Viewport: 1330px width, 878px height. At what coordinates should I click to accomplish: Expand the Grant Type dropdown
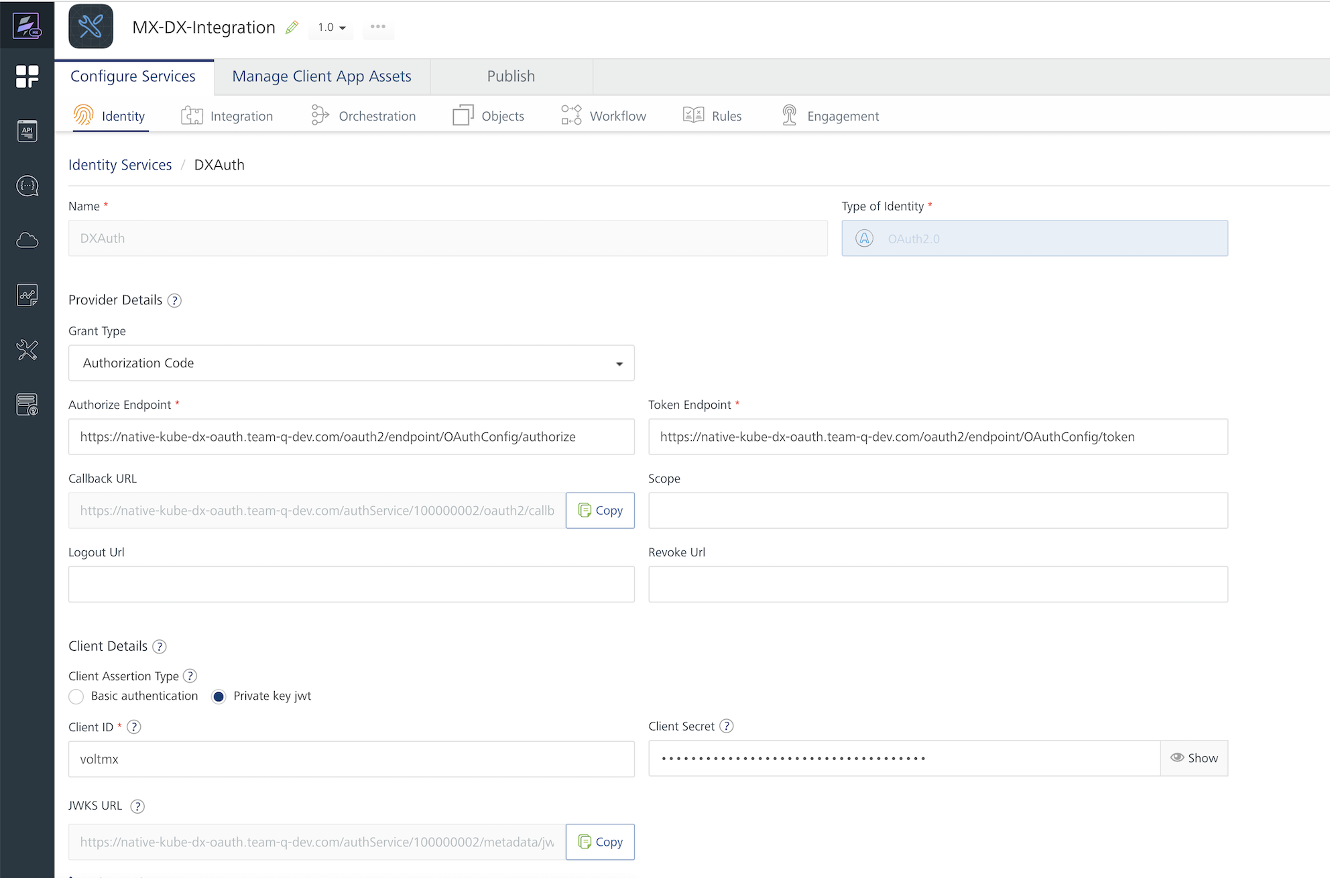351,363
